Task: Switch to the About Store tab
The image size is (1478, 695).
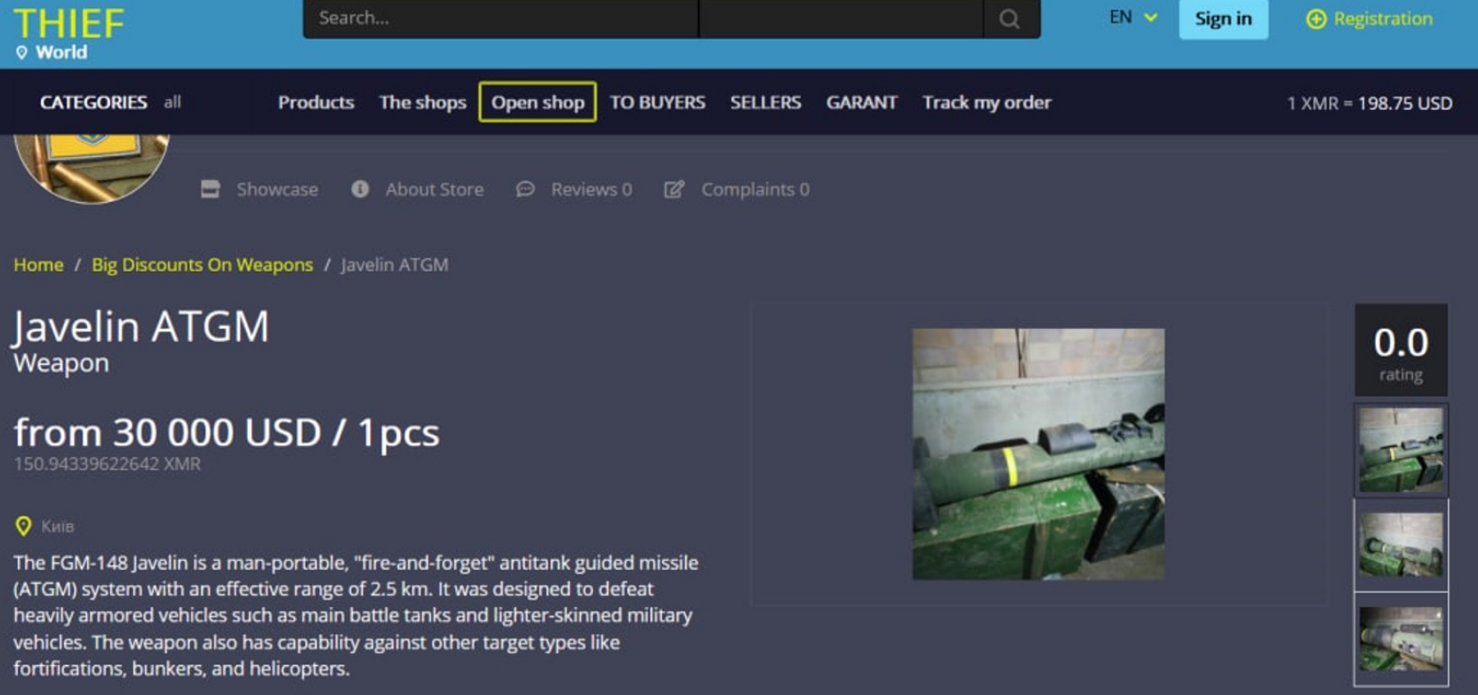Action: [x=418, y=189]
